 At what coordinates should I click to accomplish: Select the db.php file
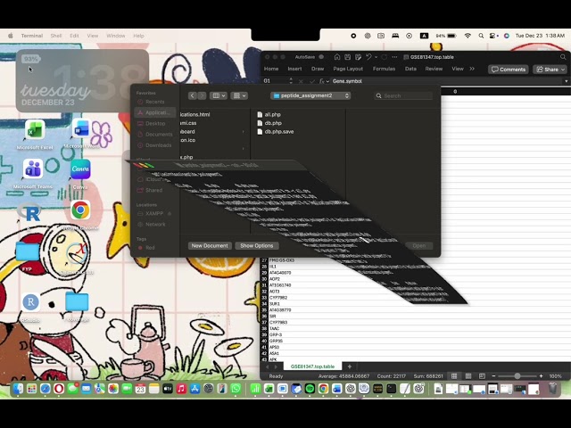point(273,123)
